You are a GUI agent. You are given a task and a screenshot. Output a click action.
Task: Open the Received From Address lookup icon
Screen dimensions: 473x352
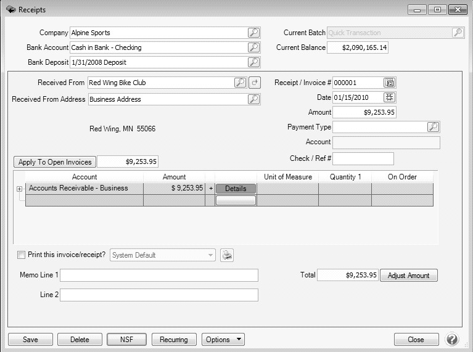(x=253, y=99)
